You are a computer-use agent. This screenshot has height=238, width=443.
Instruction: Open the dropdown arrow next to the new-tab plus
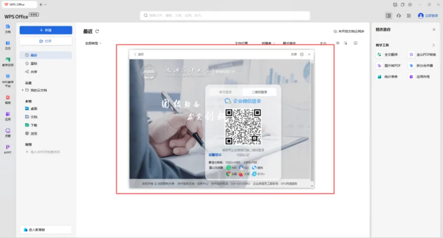tap(45, 5)
